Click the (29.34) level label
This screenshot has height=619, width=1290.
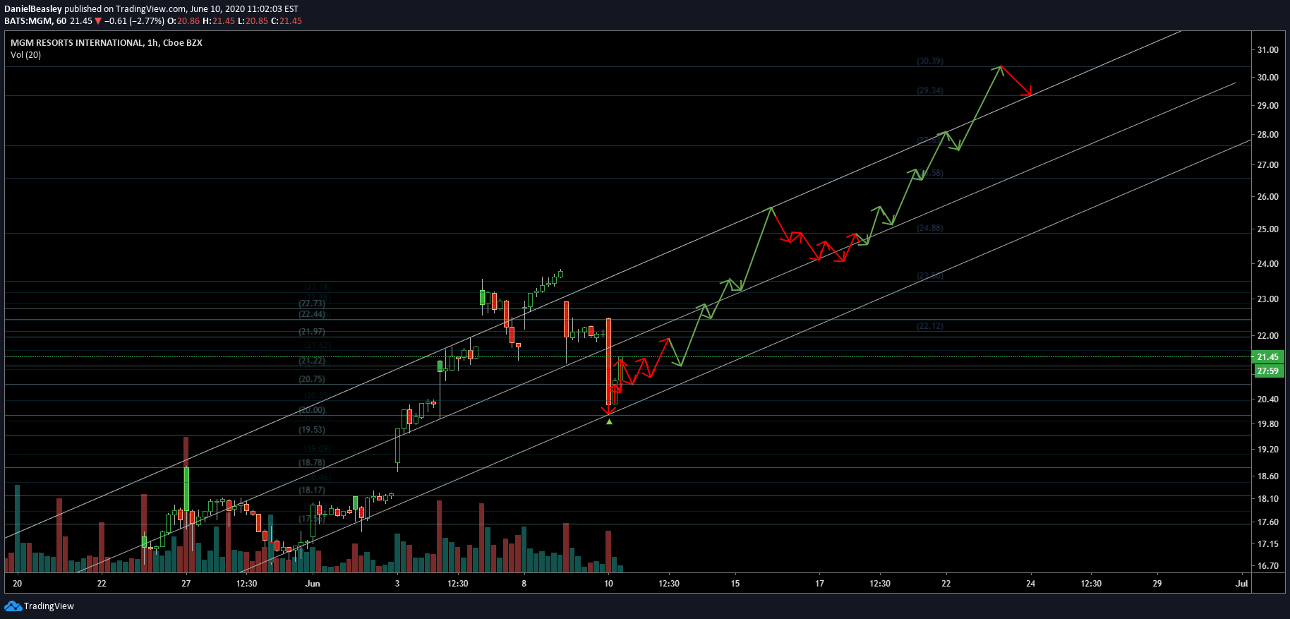pos(930,91)
